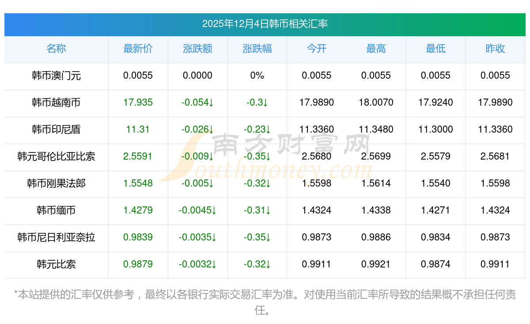Click latest price 11.31 for 韩币印尼盾
The image size is (530, 324).
pos(138,130)
